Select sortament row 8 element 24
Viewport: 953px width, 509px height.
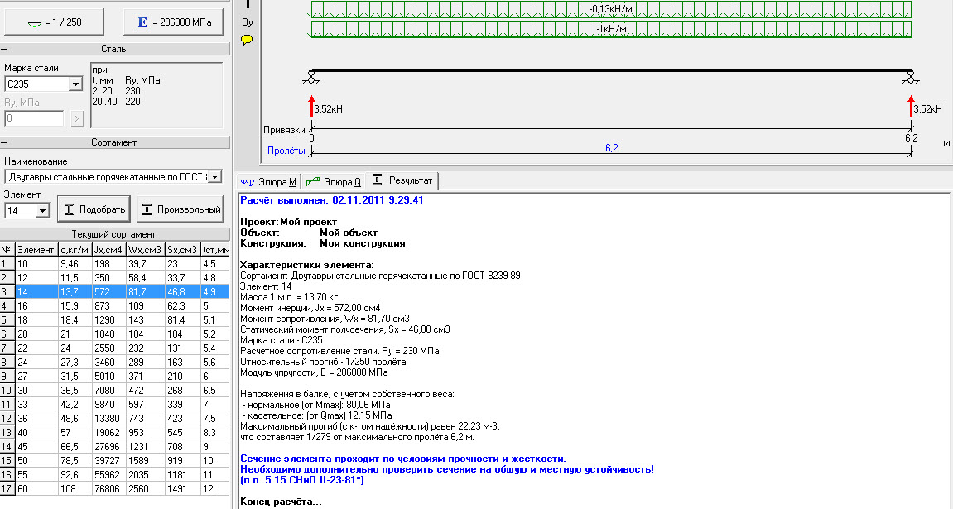click(x=114, y=362)
